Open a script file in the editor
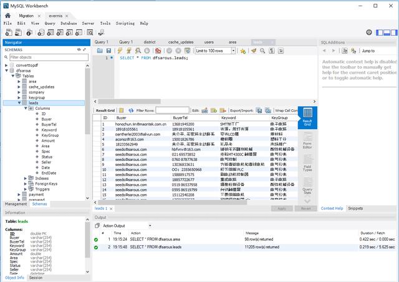 (100, 51)
